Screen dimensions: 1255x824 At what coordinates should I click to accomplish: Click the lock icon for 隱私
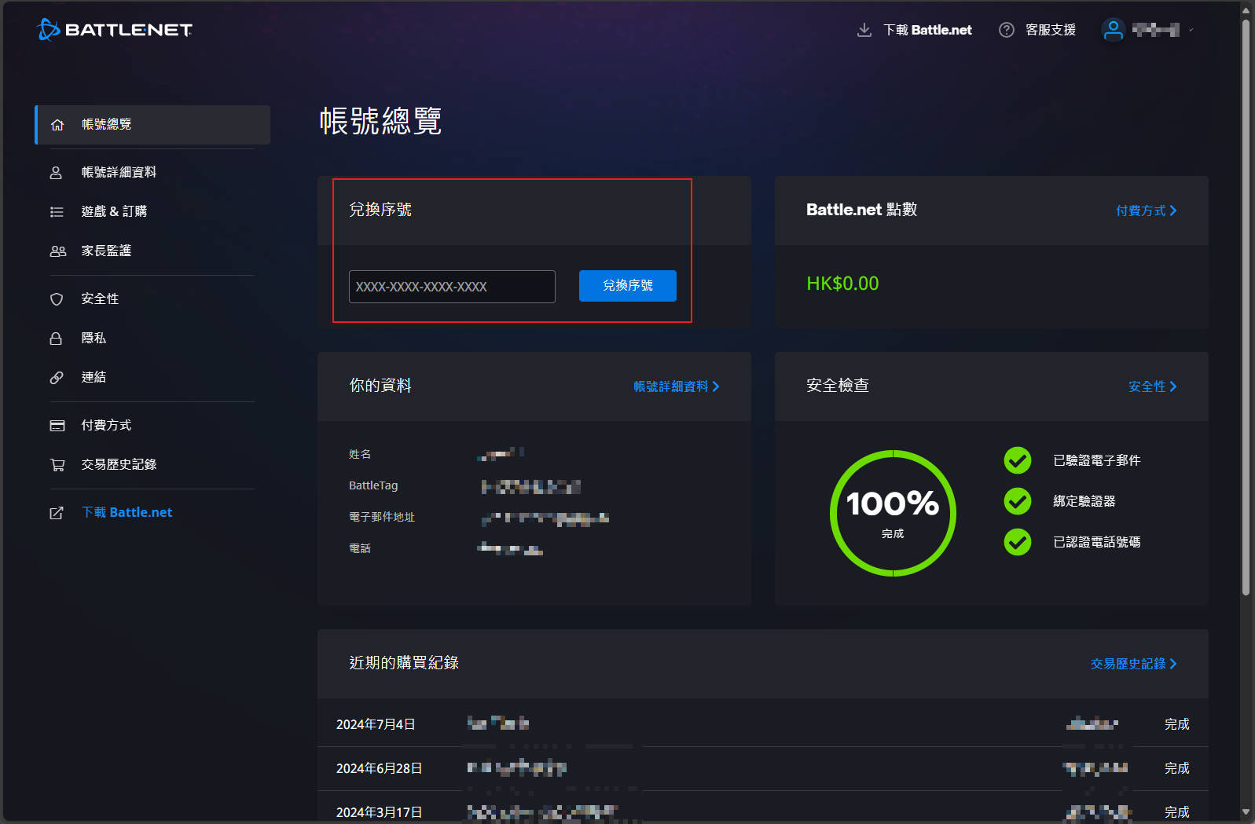tap(57, 339)
